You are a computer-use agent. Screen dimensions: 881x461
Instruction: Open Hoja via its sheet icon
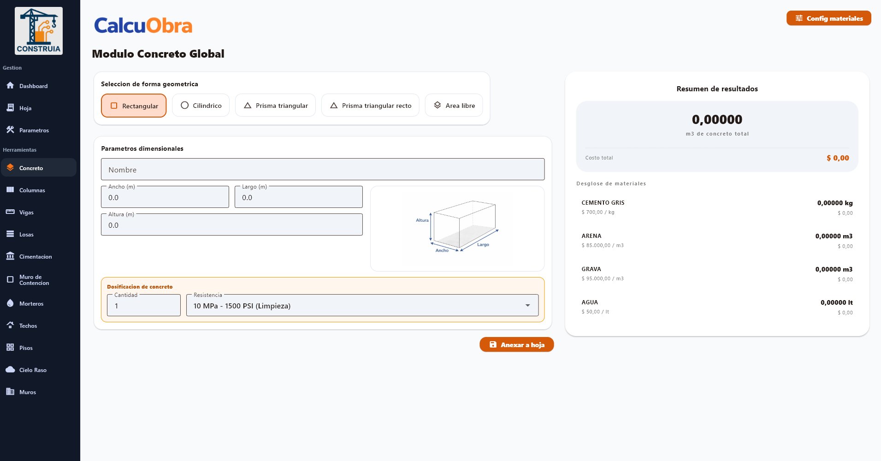[10, 108]
